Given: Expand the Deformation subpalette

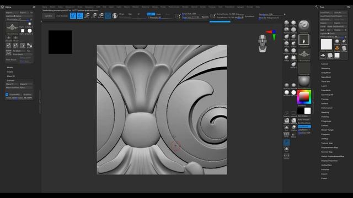Looking at the screenshot, I should coord(327,108).
